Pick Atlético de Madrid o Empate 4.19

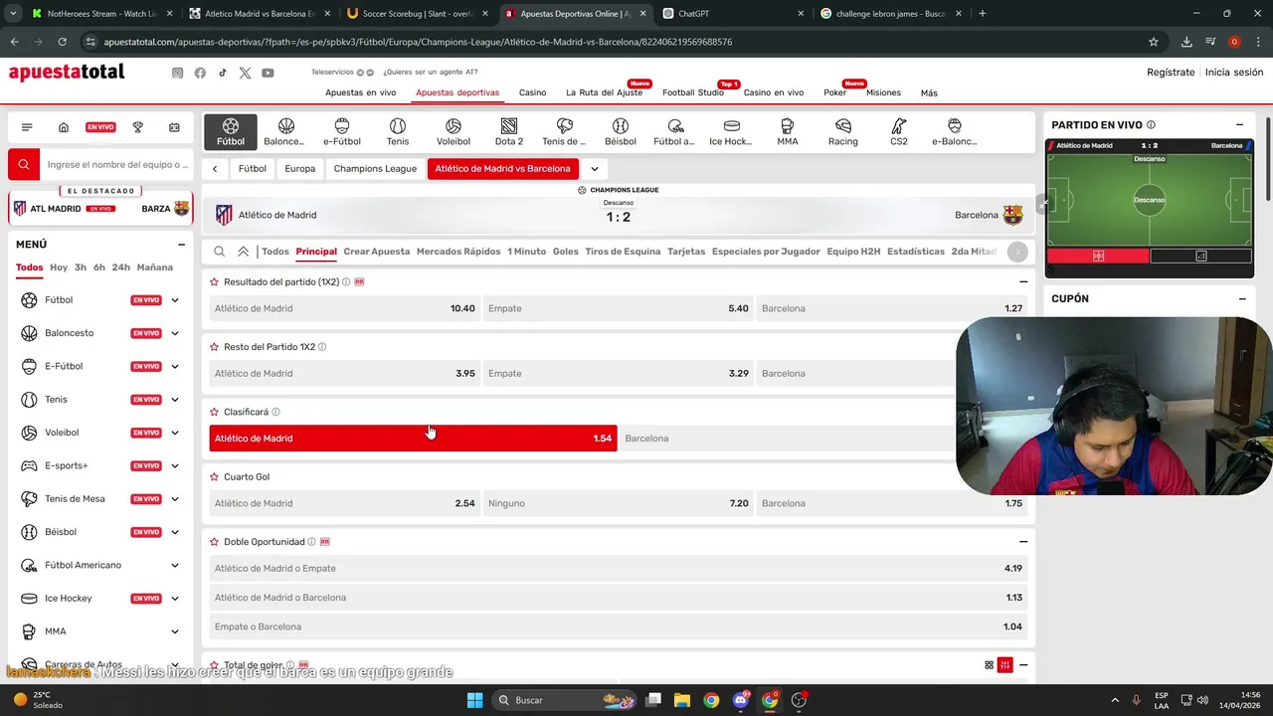[x=619, y=569]
